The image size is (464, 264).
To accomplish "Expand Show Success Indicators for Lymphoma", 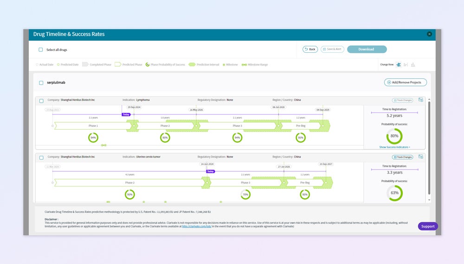I will pos(394,147).
